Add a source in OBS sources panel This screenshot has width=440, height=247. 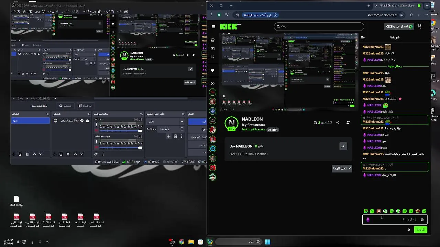click(x=55, y=154)
